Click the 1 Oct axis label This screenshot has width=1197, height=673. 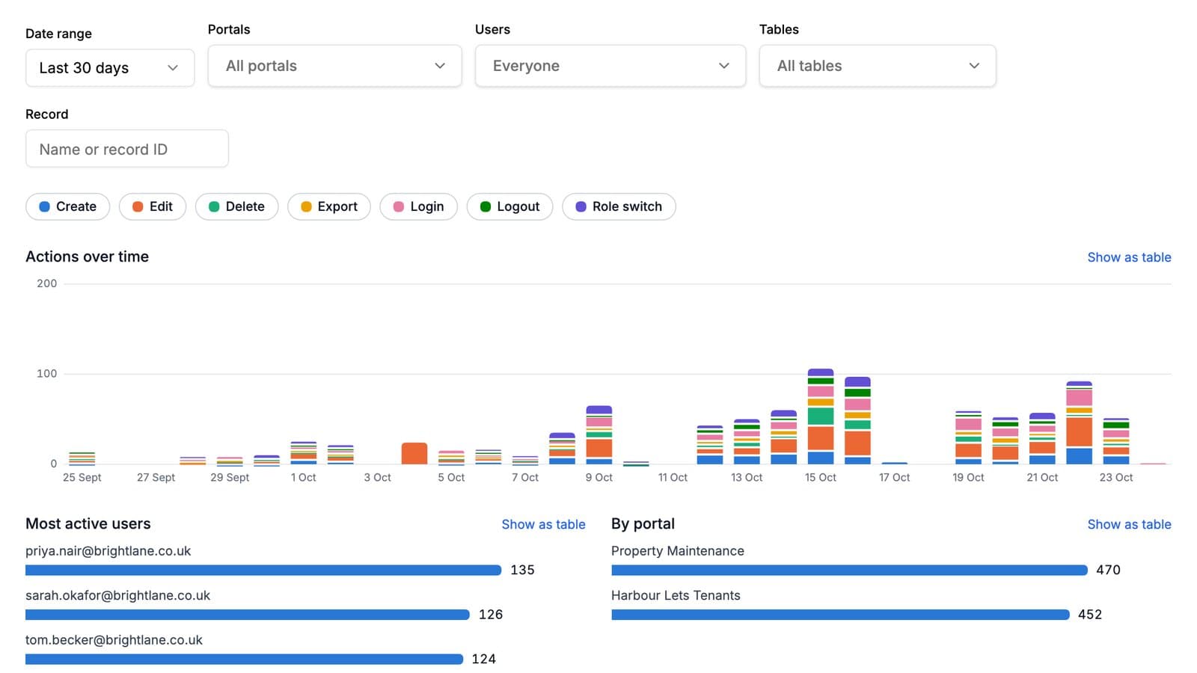pyautogui.click(x=304, y=477)
